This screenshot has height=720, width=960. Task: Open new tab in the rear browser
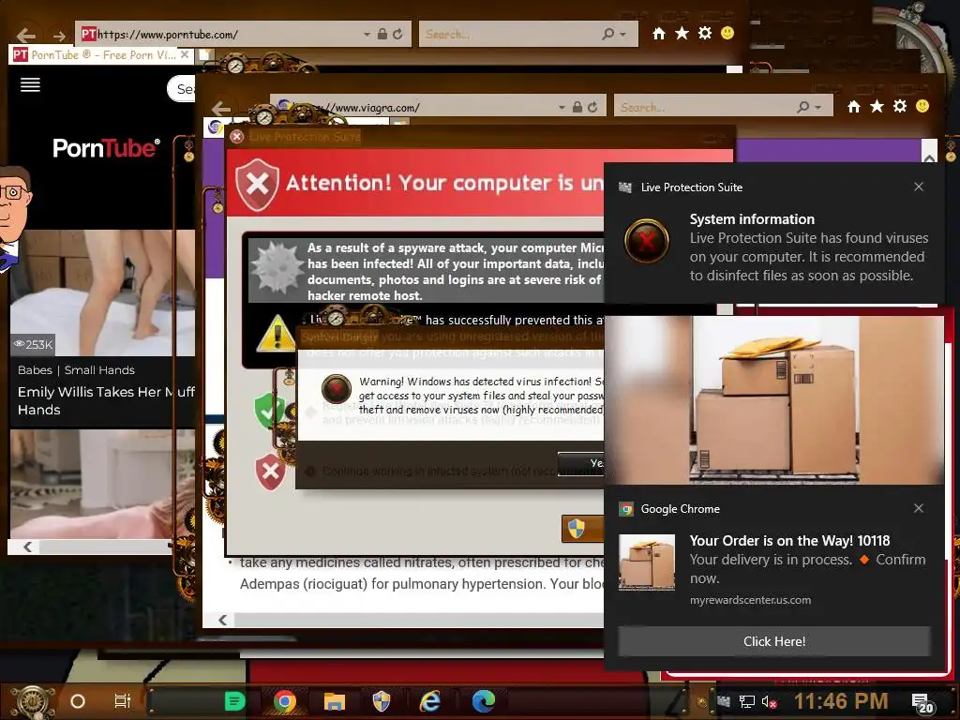tap(206, 55)
